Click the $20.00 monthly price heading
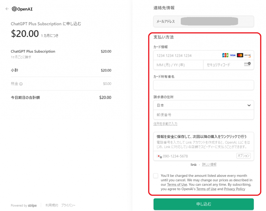The image size is (266, 211). click(25, 34)
